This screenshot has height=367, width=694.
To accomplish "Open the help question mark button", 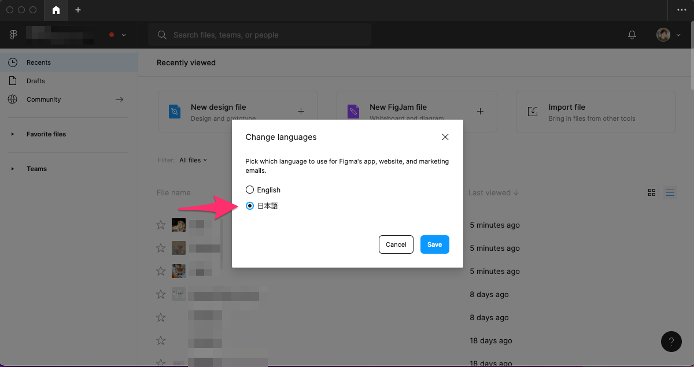I will coord(671,341).
